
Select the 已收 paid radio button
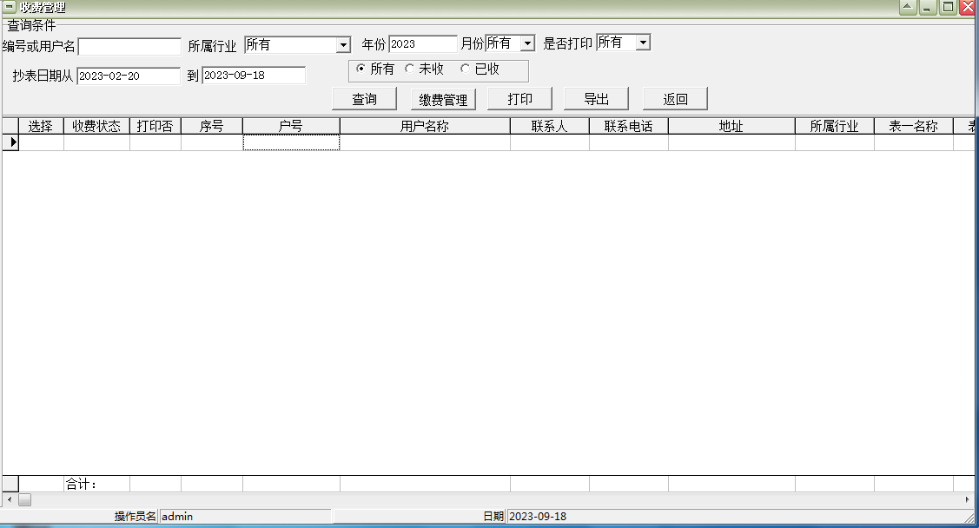465,68
